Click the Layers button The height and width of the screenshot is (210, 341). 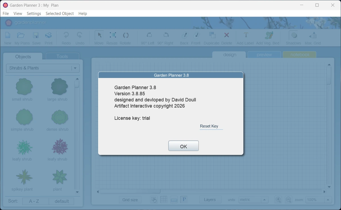point(210,200)
